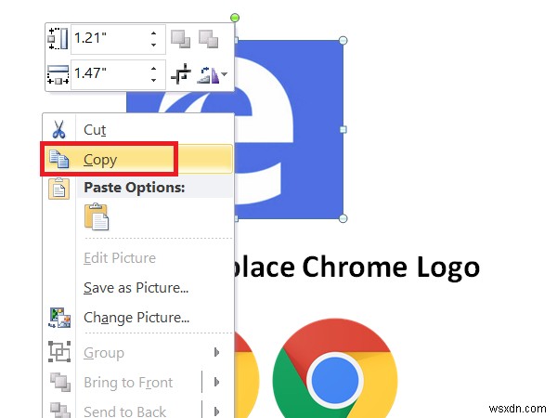Choose Change Picture...
The width and height of the screenshot is (557, 418).
click(136, 318)
